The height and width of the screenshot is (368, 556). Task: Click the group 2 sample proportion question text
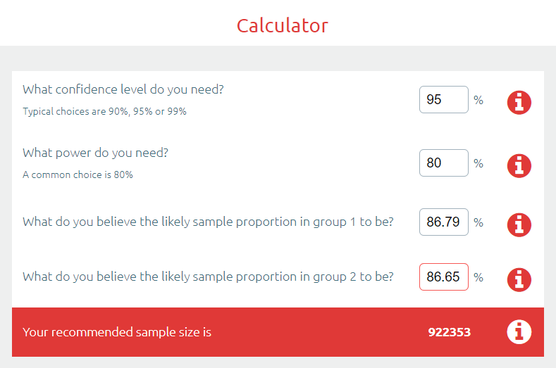coord(208,277)
